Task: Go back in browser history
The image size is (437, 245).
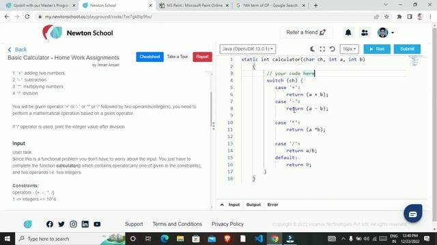Action: point(7,16)
